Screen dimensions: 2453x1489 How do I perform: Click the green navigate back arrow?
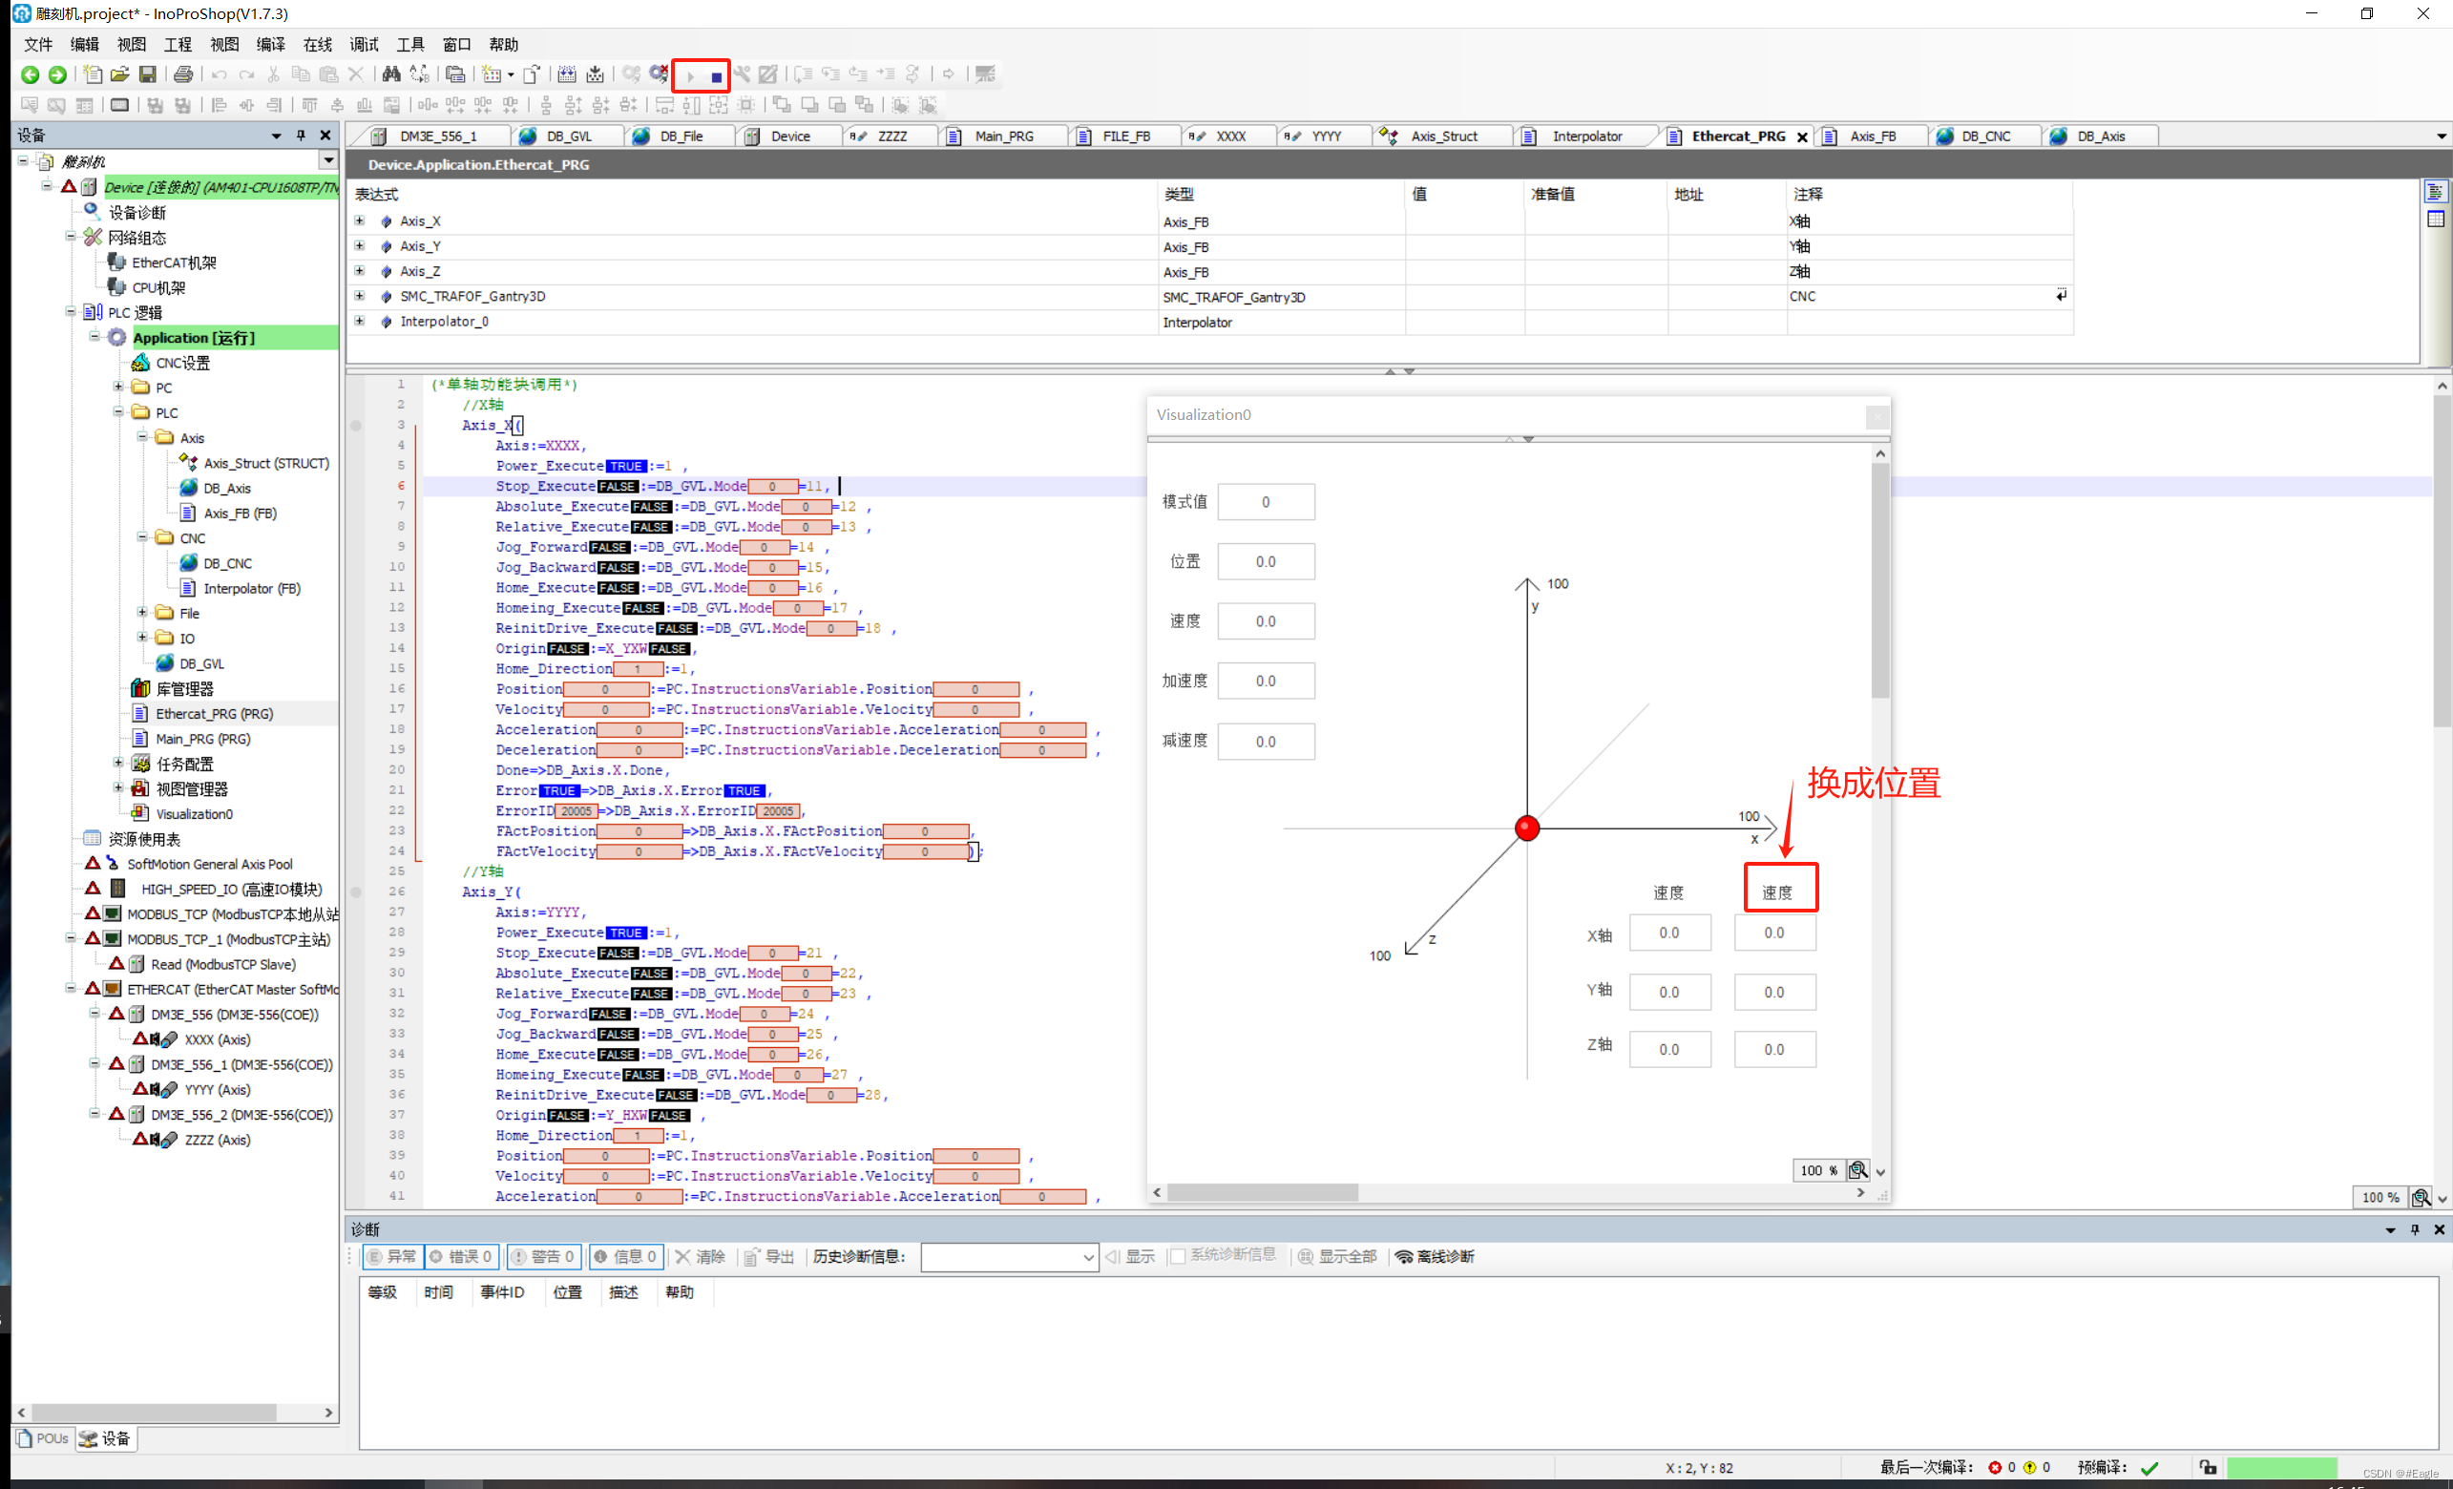[30, 74]
